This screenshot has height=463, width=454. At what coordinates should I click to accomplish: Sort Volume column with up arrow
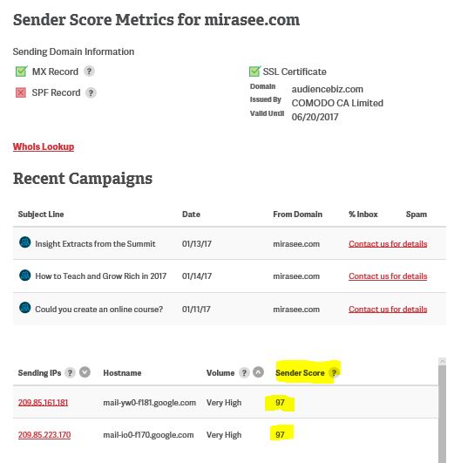(x=258, y=372)
